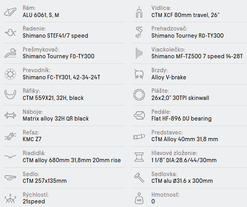Screen dimensions: 247x207
Task: Click the rear derailleur icon beside Prehadzovač
Action: coord(138,33)
